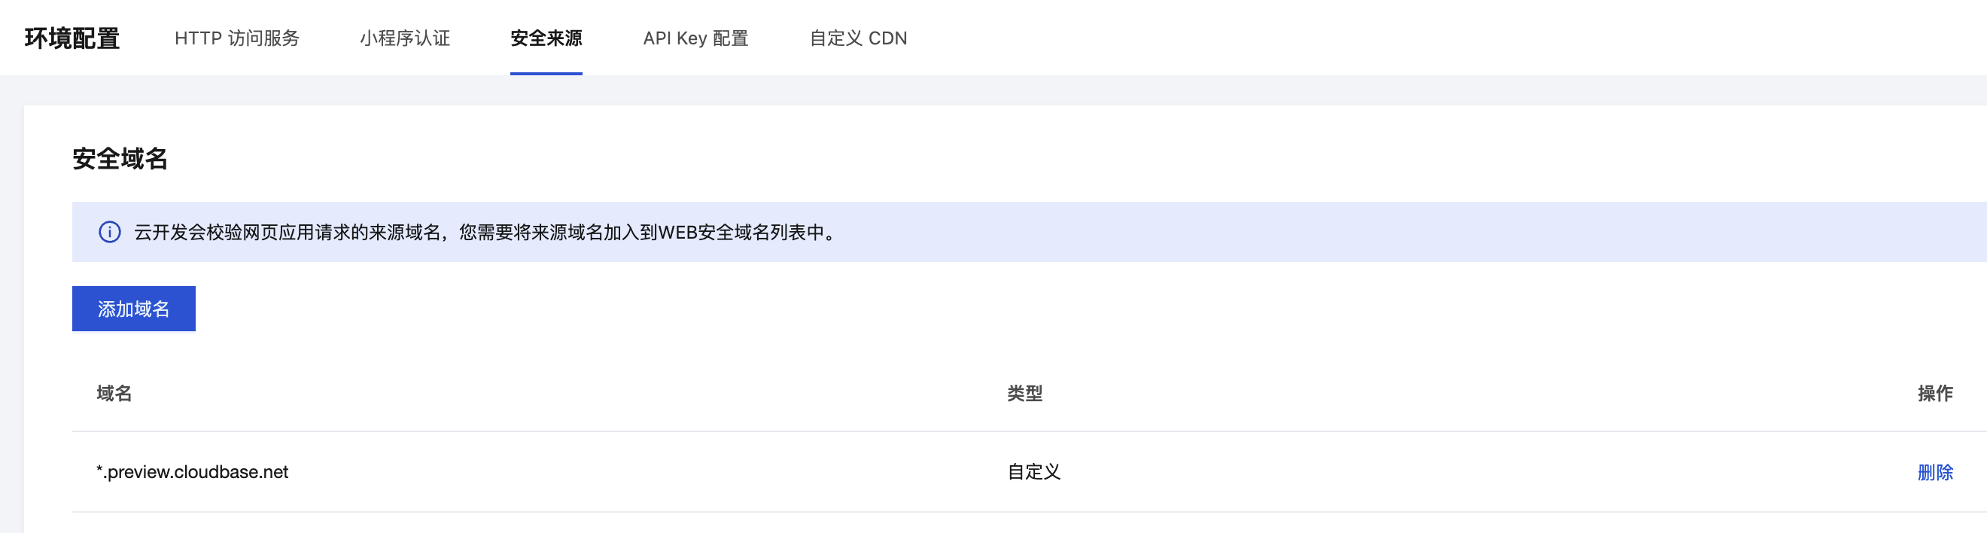Screen dimensions: 1987x533
Task: Delete the *.preview.cloudbase.net domain via 删除
Action: pyautogui.click(x=1934, y=472)
